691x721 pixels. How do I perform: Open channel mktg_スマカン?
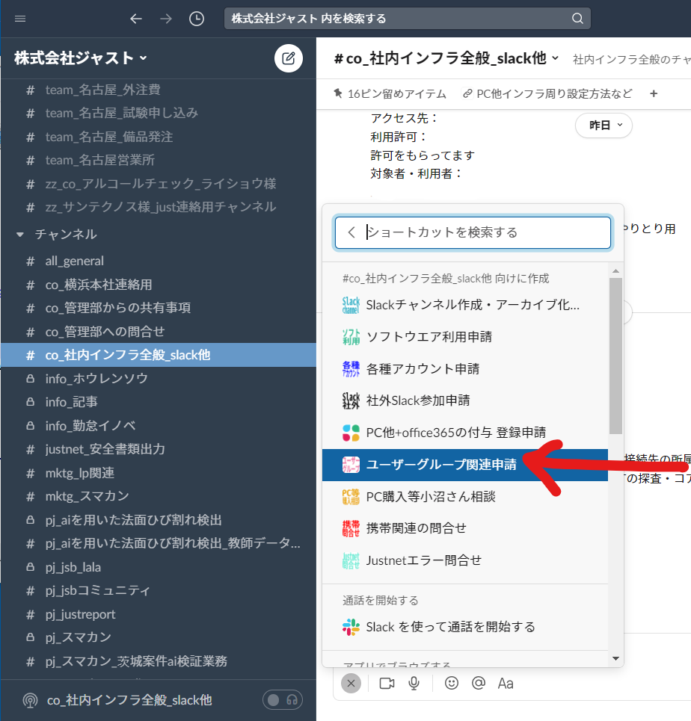pyautogui.click(x=159, y=495)
